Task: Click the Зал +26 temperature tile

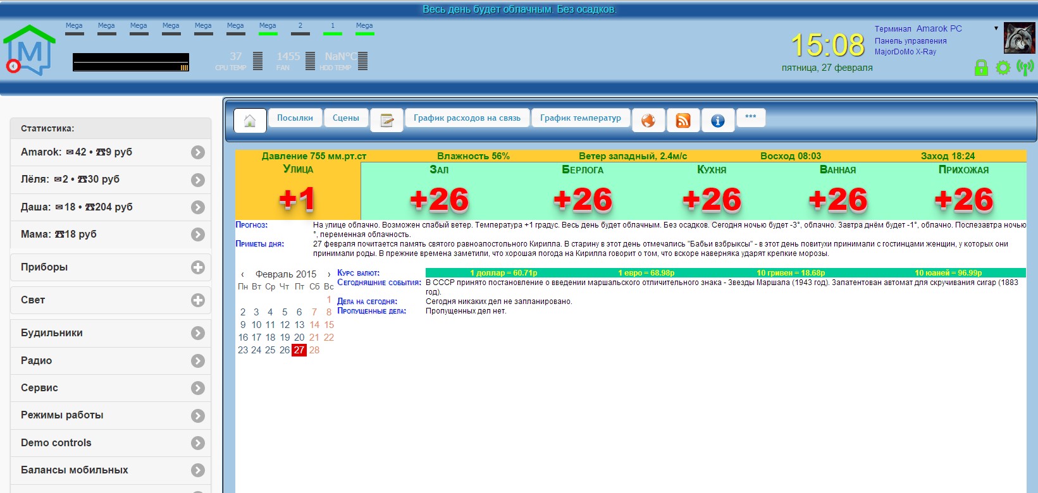Action: pyautogui.click(x=439, y=191)
